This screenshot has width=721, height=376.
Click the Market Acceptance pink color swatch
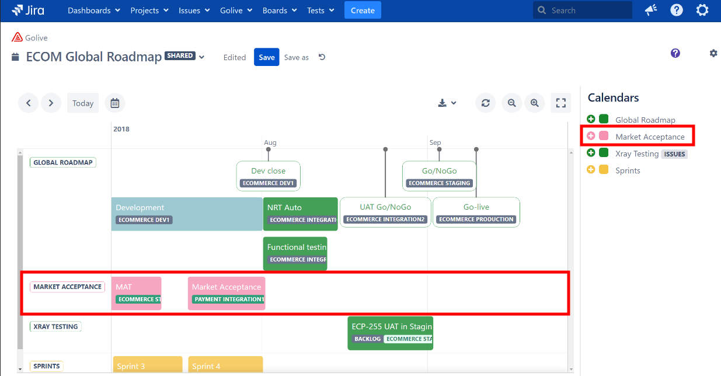(604, 136)
